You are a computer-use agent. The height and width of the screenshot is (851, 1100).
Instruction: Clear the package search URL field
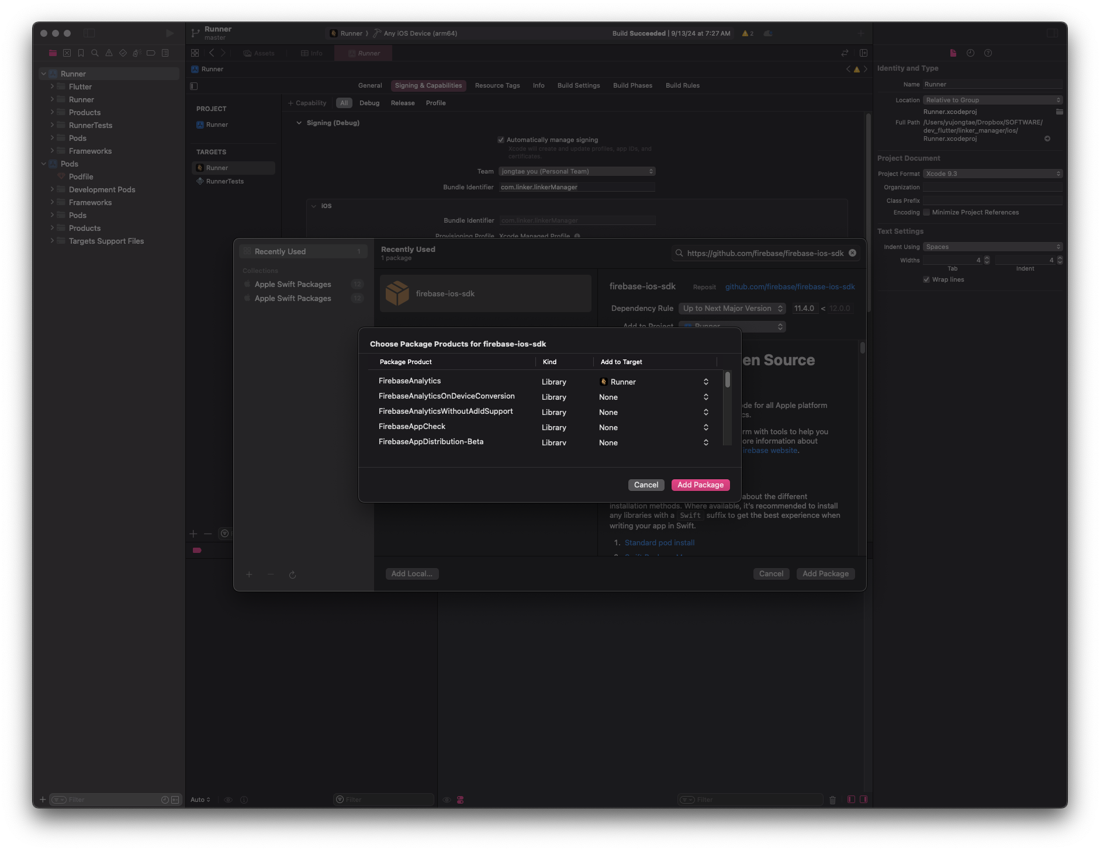tap(852, 253)
